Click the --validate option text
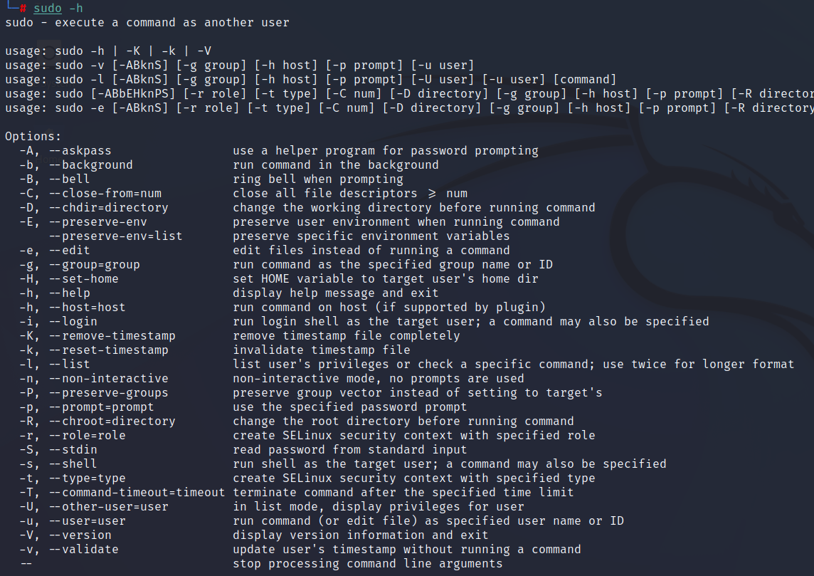The width and height of the screenshot is (814, 576). pyautogui.click(x=83, y=550)
